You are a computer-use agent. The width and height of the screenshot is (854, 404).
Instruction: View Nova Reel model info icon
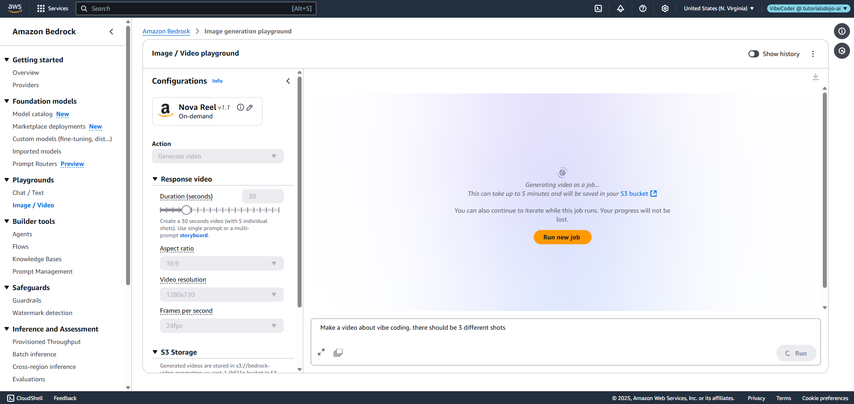241,107
